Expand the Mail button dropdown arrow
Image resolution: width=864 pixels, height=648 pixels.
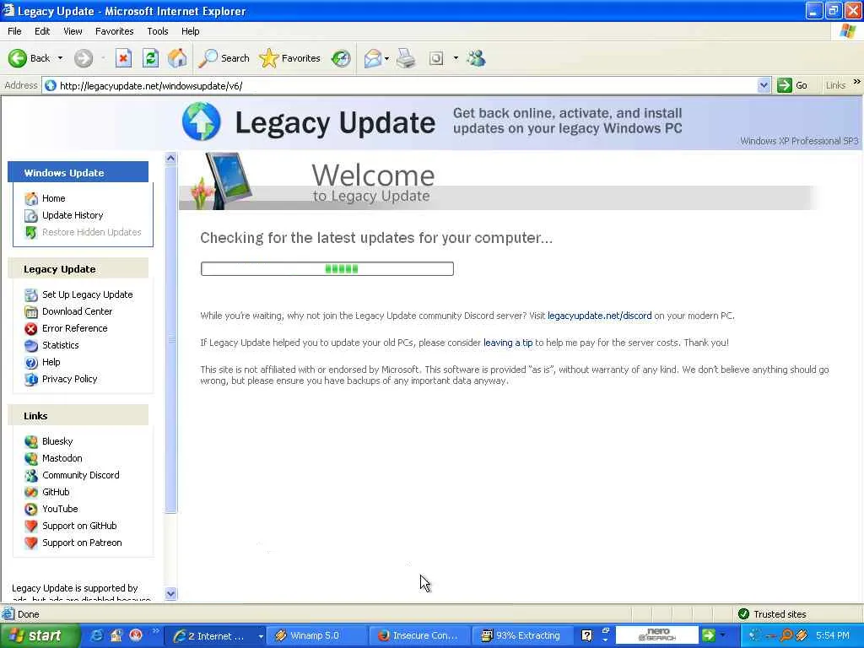click(x=386, y=58)
